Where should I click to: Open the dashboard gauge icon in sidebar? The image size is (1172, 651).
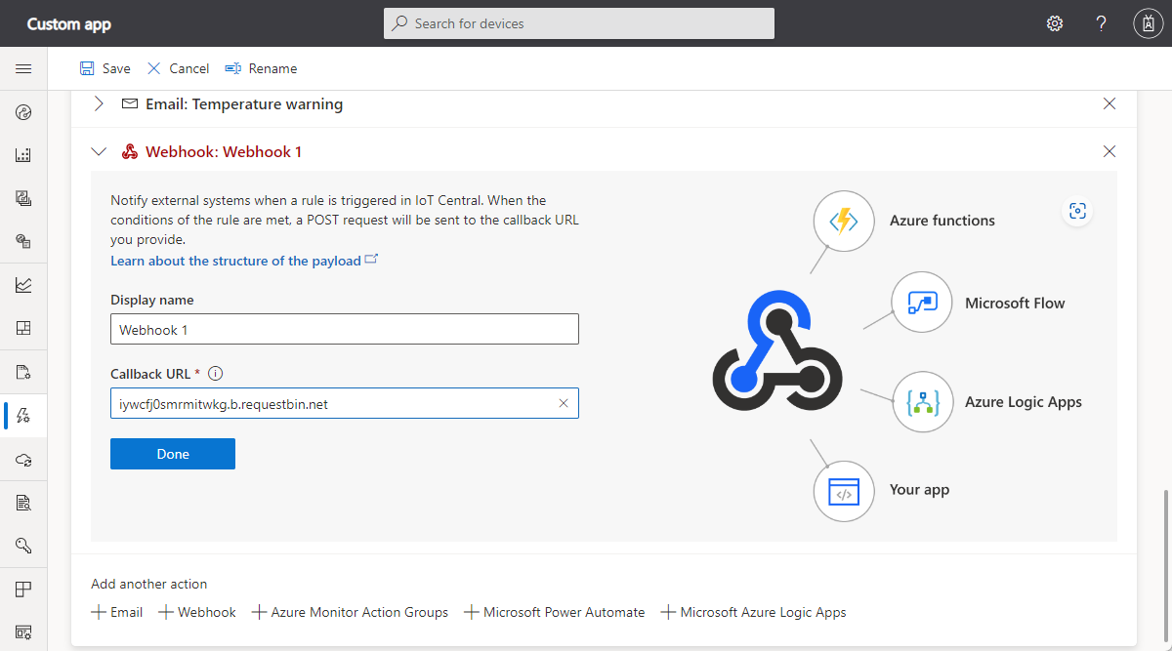(x=23, y=112)
